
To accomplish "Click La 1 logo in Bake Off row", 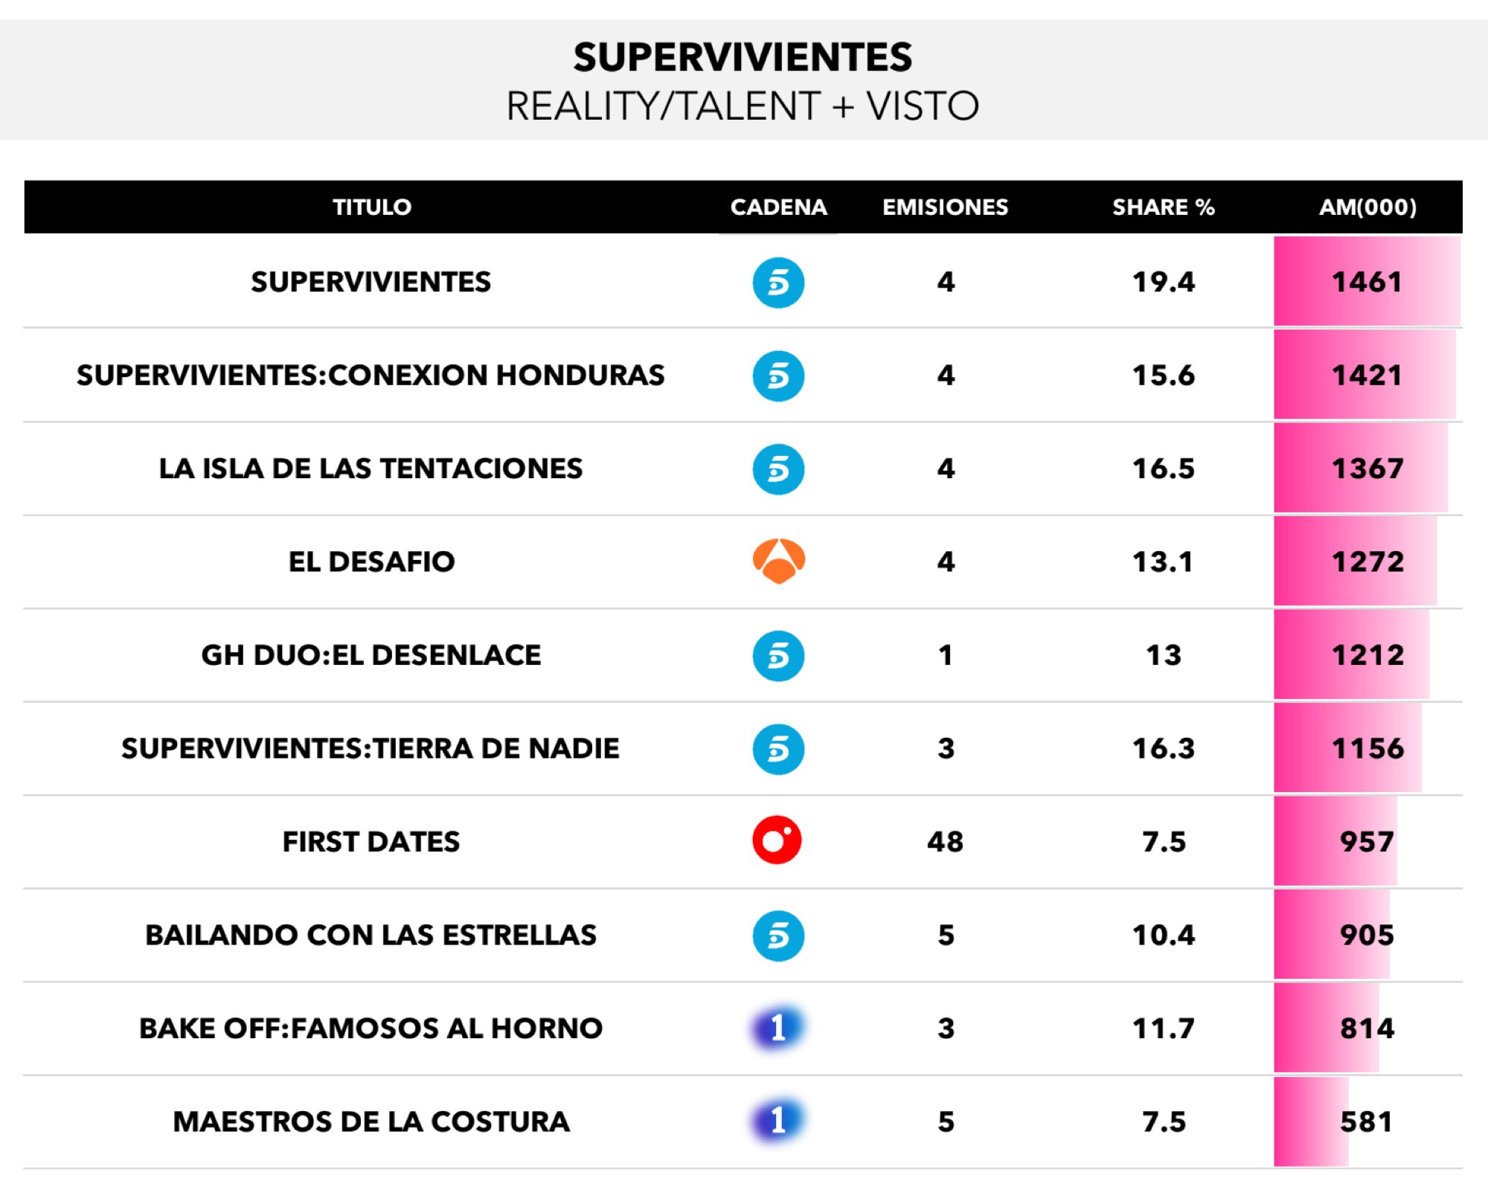I will tap(777, 1029).
